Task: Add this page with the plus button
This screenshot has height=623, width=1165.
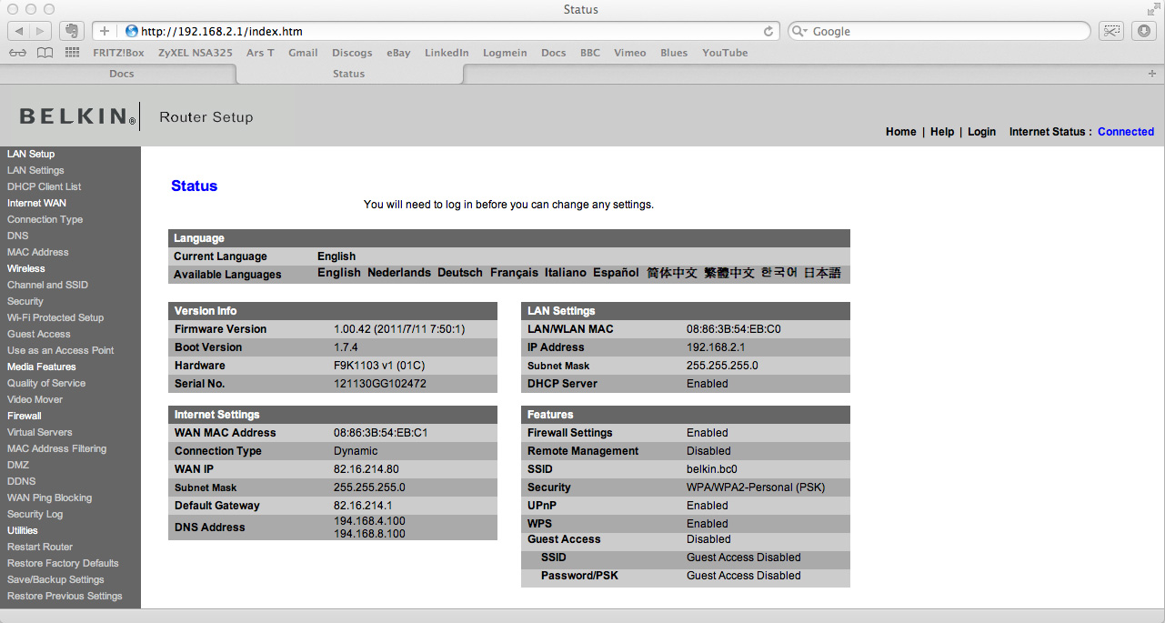Action: pos(105,31)
